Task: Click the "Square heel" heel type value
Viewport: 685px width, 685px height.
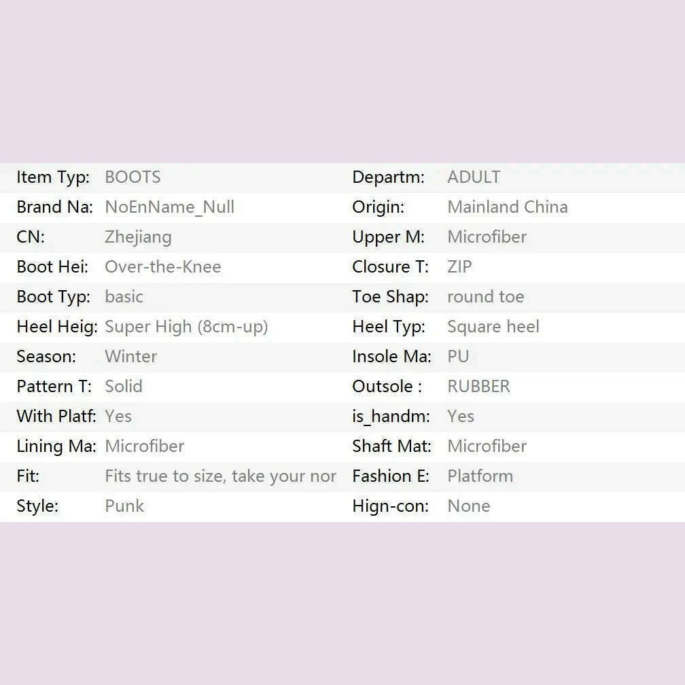Action: pos(493,327)
